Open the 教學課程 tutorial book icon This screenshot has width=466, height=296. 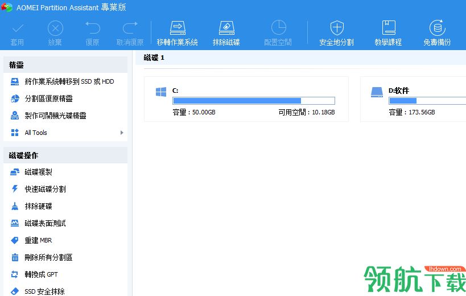click(389, 28)
